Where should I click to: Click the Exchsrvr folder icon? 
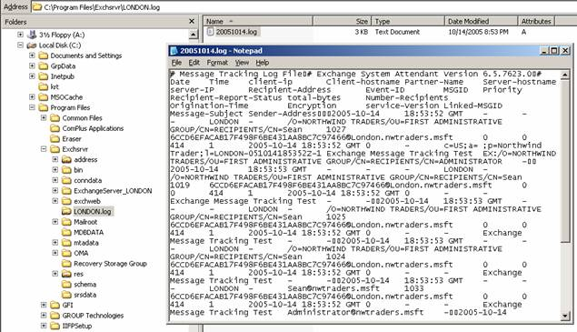coord(55,149)
